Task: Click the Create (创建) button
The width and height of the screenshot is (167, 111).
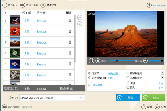Action: point(153,97)
